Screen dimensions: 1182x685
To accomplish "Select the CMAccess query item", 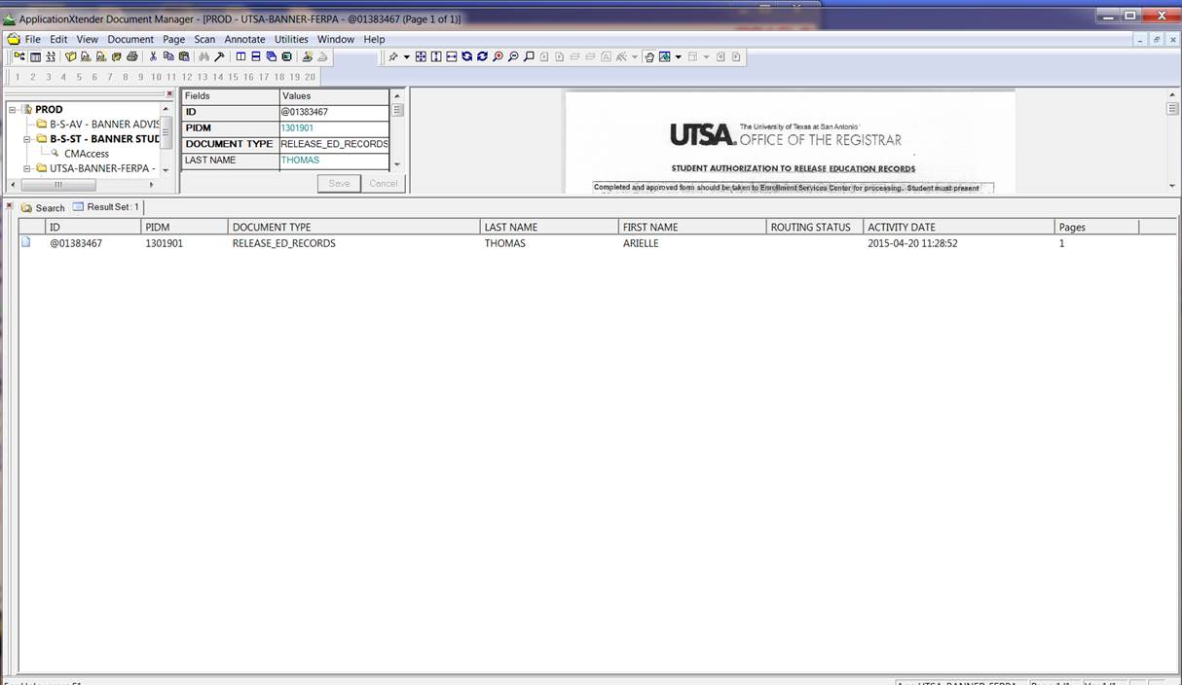I will [x=86, y=154].
